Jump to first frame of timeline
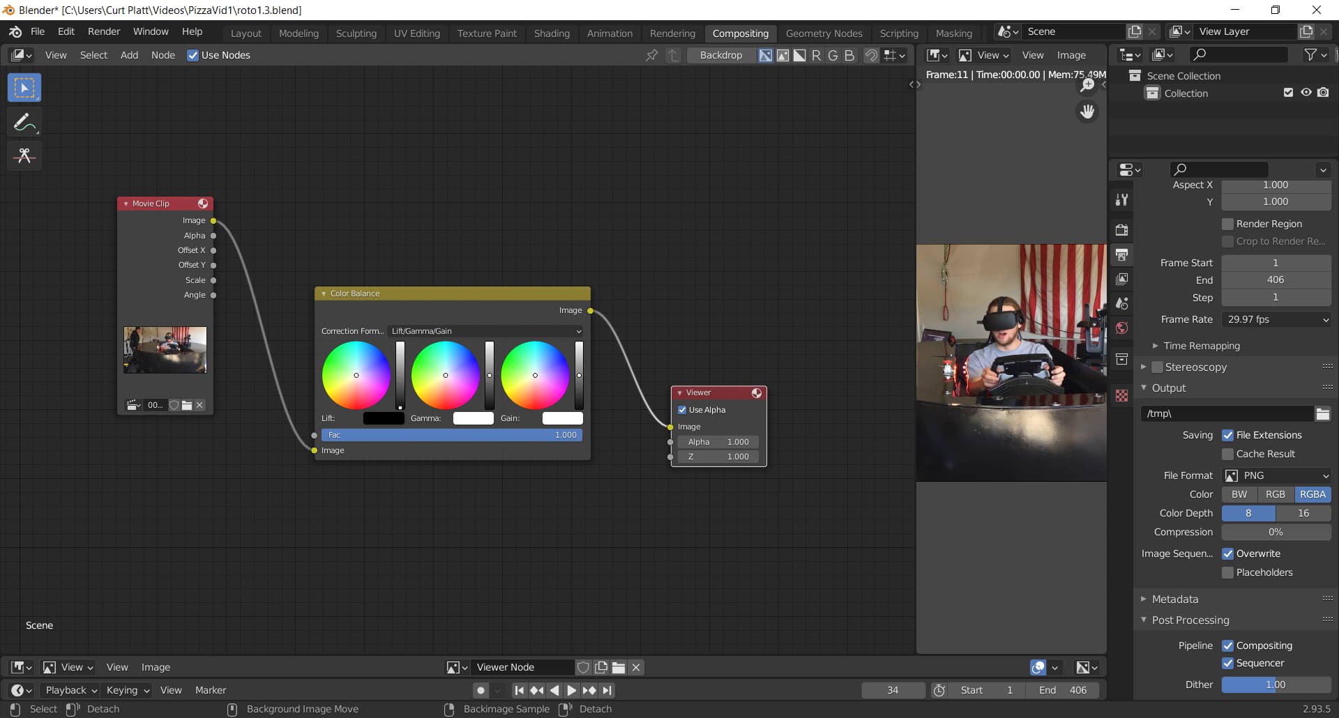Screen dimensions: 1339x718 point(519,690)
